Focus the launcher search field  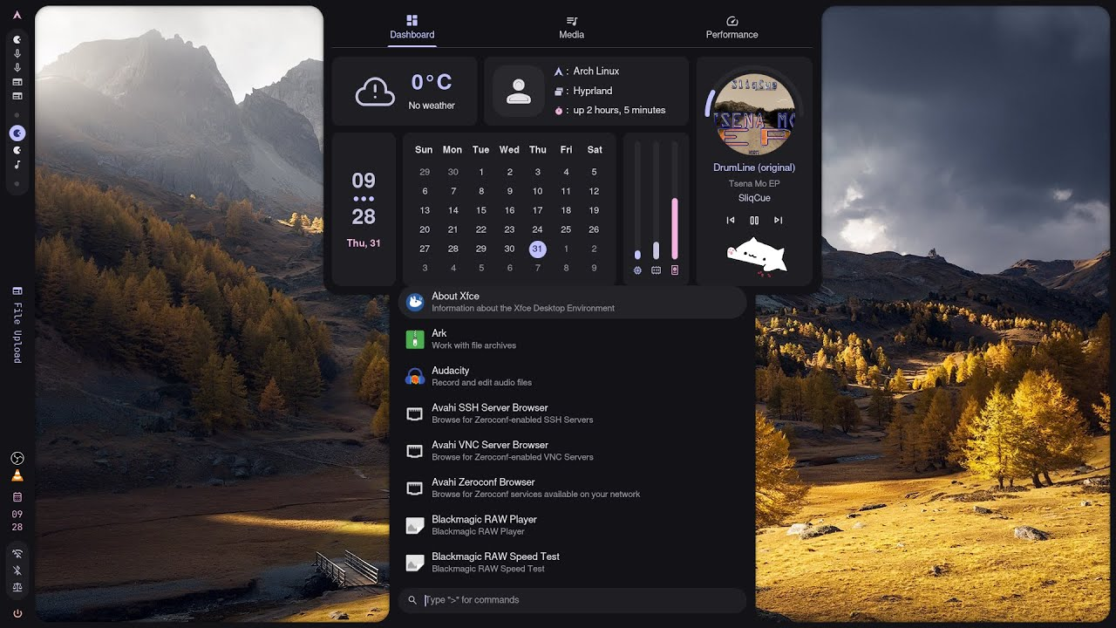(572, 600)
